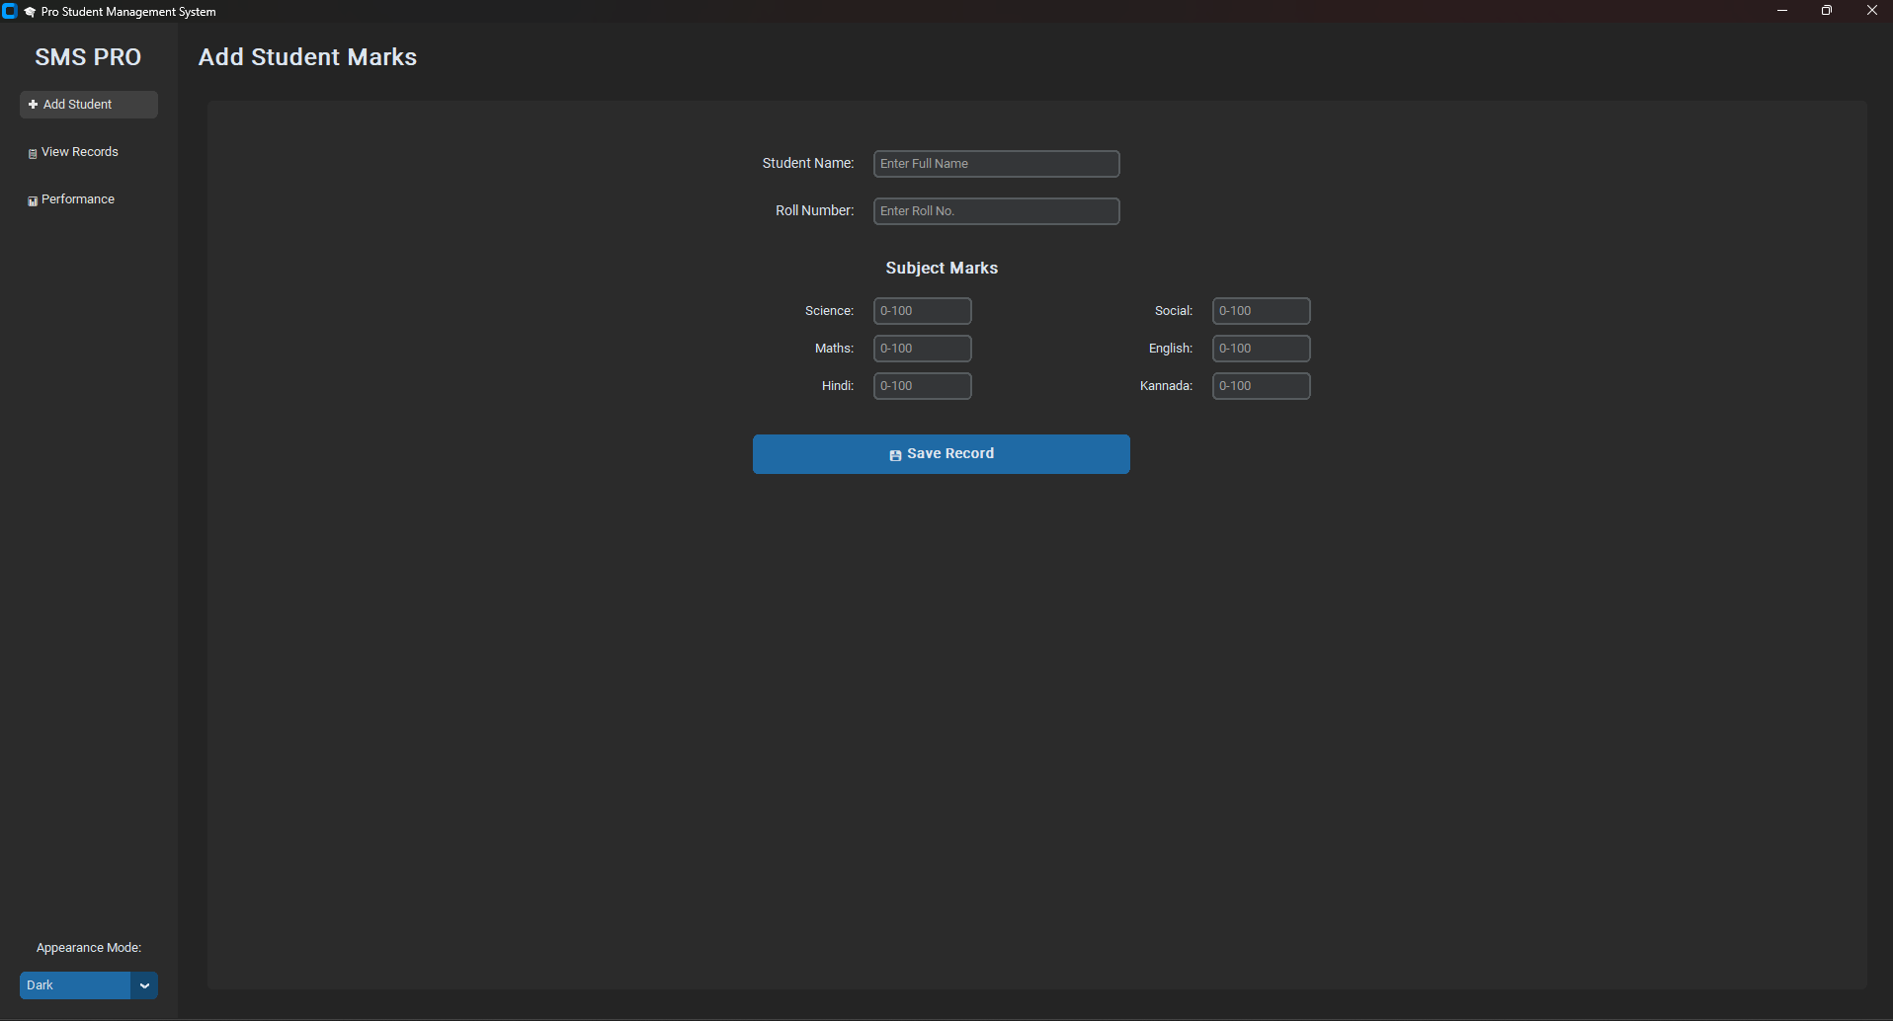Expand the Appearance Mode dropdown chevron
This screenshot has width=1893, height=1021.
coord(144,985)
